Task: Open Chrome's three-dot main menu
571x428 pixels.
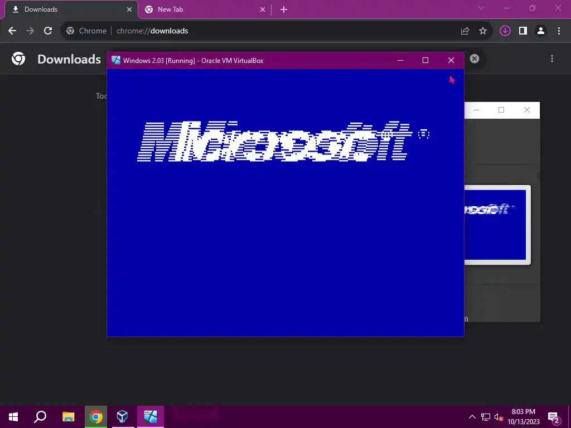Action: tap(559, 31)
